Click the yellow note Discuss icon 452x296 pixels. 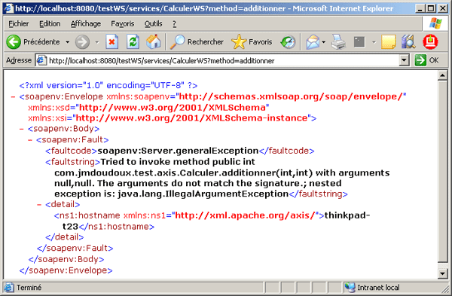(388, 42)
